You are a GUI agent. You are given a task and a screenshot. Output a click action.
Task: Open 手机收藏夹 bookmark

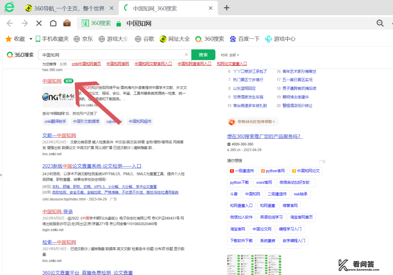click(52, 39)
